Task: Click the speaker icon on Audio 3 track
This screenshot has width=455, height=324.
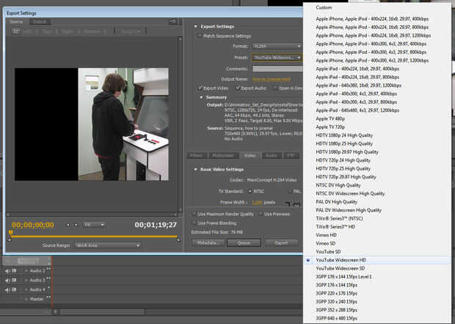Action: pyautogui.click(x=8, y=280)
